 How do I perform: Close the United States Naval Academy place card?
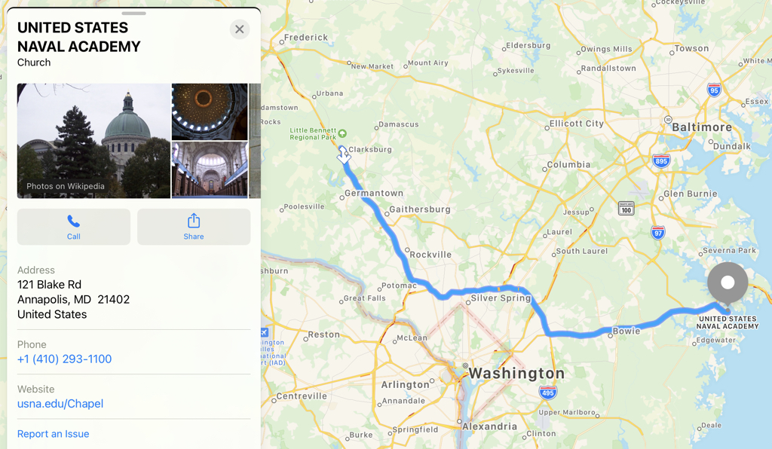[x=239, y=29]
